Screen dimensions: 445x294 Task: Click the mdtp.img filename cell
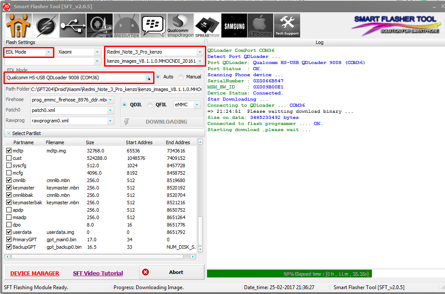pos(56,151)
